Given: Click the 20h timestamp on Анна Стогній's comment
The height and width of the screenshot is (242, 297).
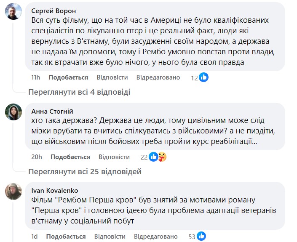Looking at the screenshot, I should pos(37,157).
